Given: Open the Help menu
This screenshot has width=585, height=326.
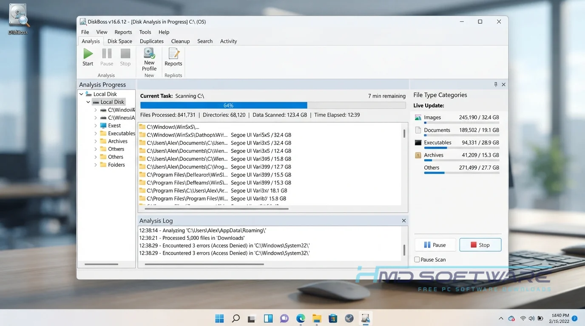Looking at the screenshot, I should tap(164, 32).
